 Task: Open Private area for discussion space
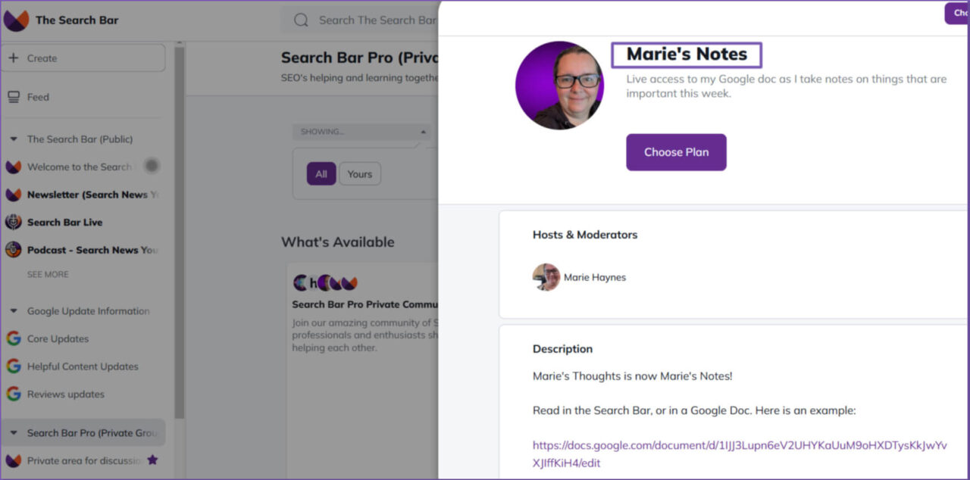click(x=85, y=460)
